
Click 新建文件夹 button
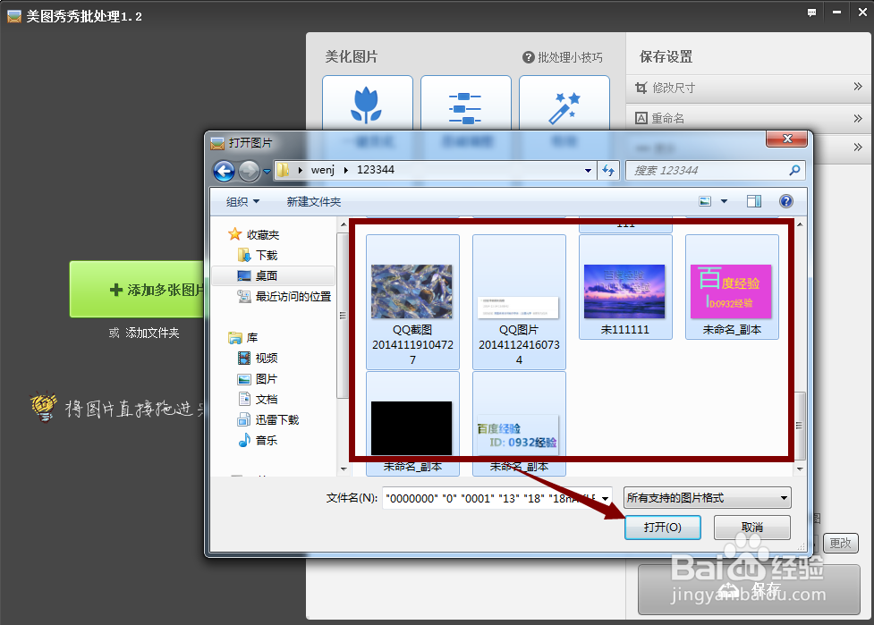coord(314,202)
